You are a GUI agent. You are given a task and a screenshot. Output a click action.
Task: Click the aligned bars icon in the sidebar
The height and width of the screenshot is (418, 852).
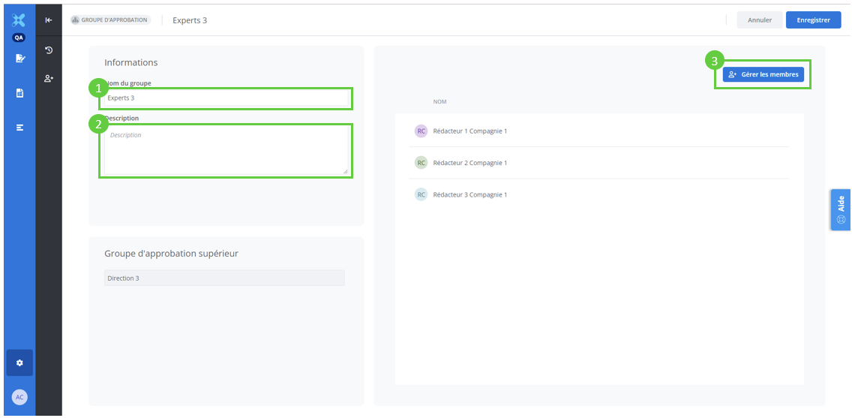20,128
